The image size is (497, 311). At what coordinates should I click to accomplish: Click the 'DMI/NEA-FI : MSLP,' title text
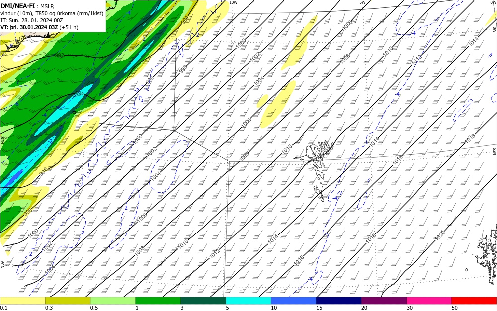27,6
